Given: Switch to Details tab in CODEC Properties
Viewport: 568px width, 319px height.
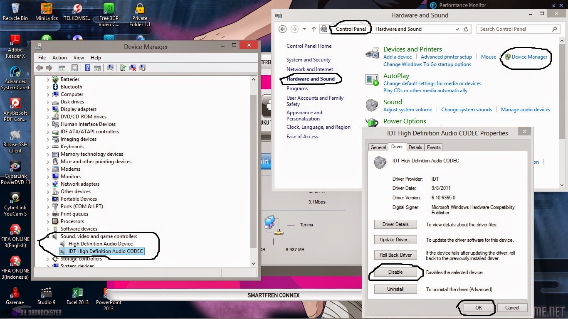Looking at the screenshot, I should click(x=415, y=147).
